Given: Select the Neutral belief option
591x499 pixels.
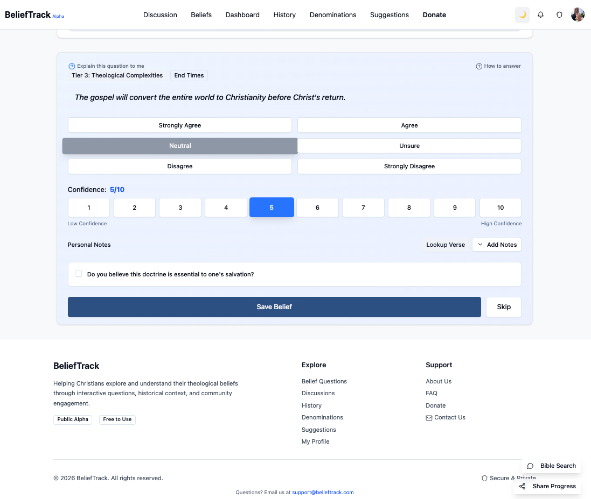Looking at the screenshot, I should 179,145.
